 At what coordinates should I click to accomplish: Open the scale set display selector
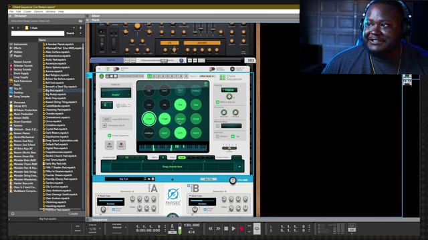coord(116,93)
